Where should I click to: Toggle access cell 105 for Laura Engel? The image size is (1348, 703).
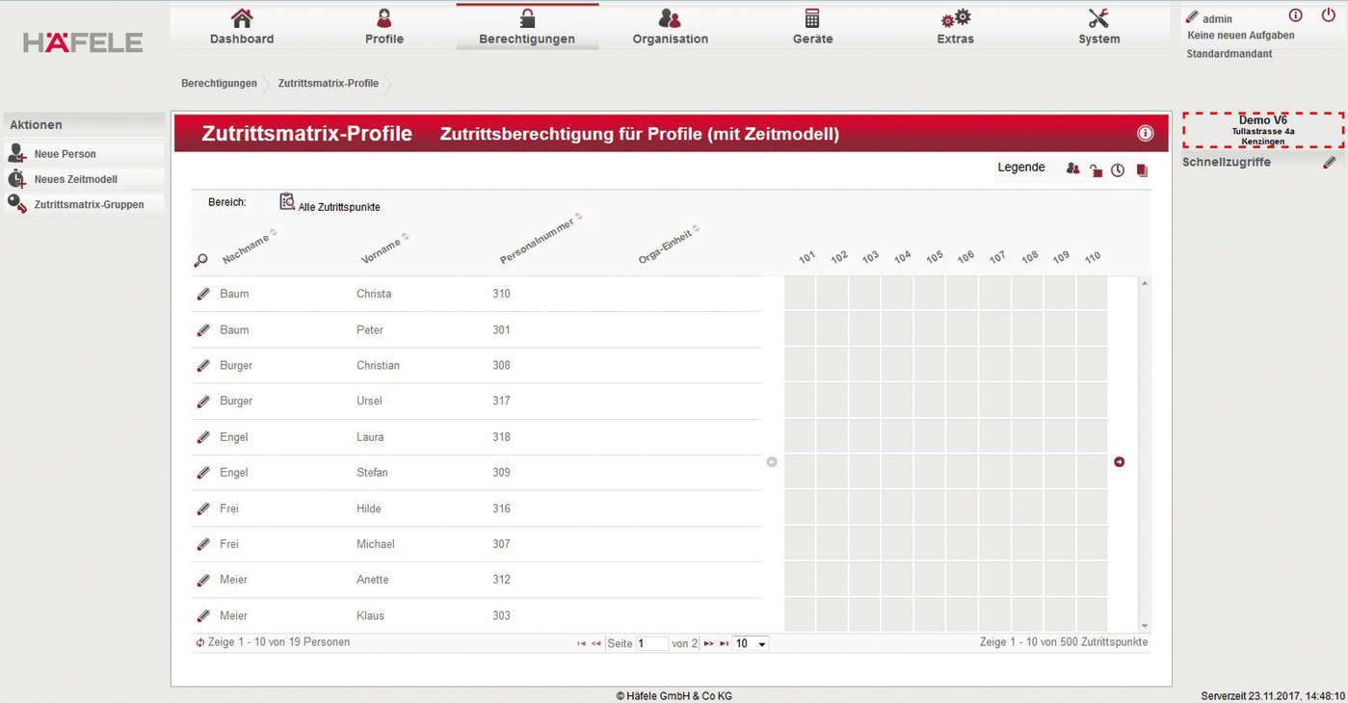point(929,437)
